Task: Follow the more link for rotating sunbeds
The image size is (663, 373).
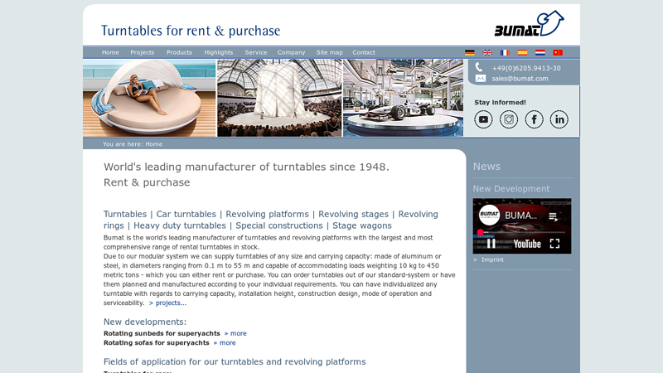Action: point(235,333)
